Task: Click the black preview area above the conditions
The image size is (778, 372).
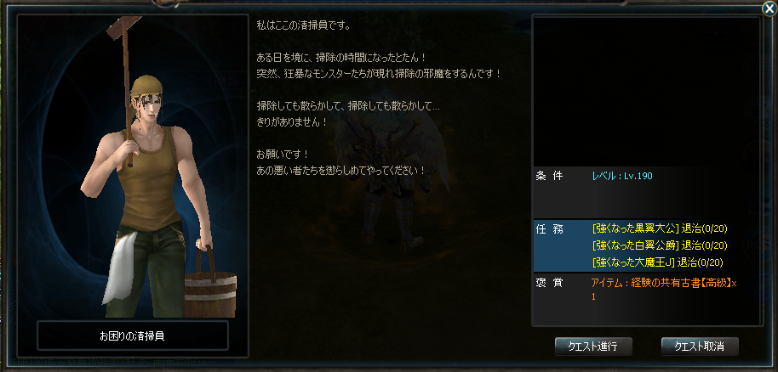Action: coord(646,92)
